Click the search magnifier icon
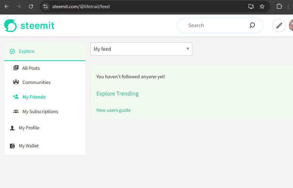 [252, 25]
